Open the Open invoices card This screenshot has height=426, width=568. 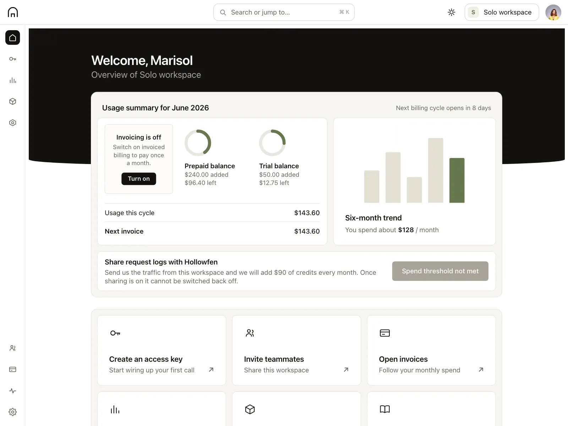(431, 350)
